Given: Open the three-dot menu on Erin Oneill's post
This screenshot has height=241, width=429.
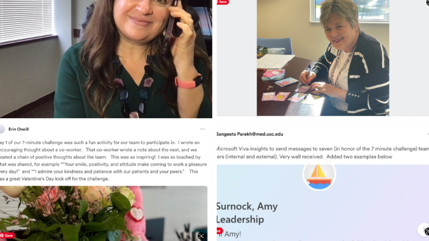Looking at the screenshot, I should (202, 129).
